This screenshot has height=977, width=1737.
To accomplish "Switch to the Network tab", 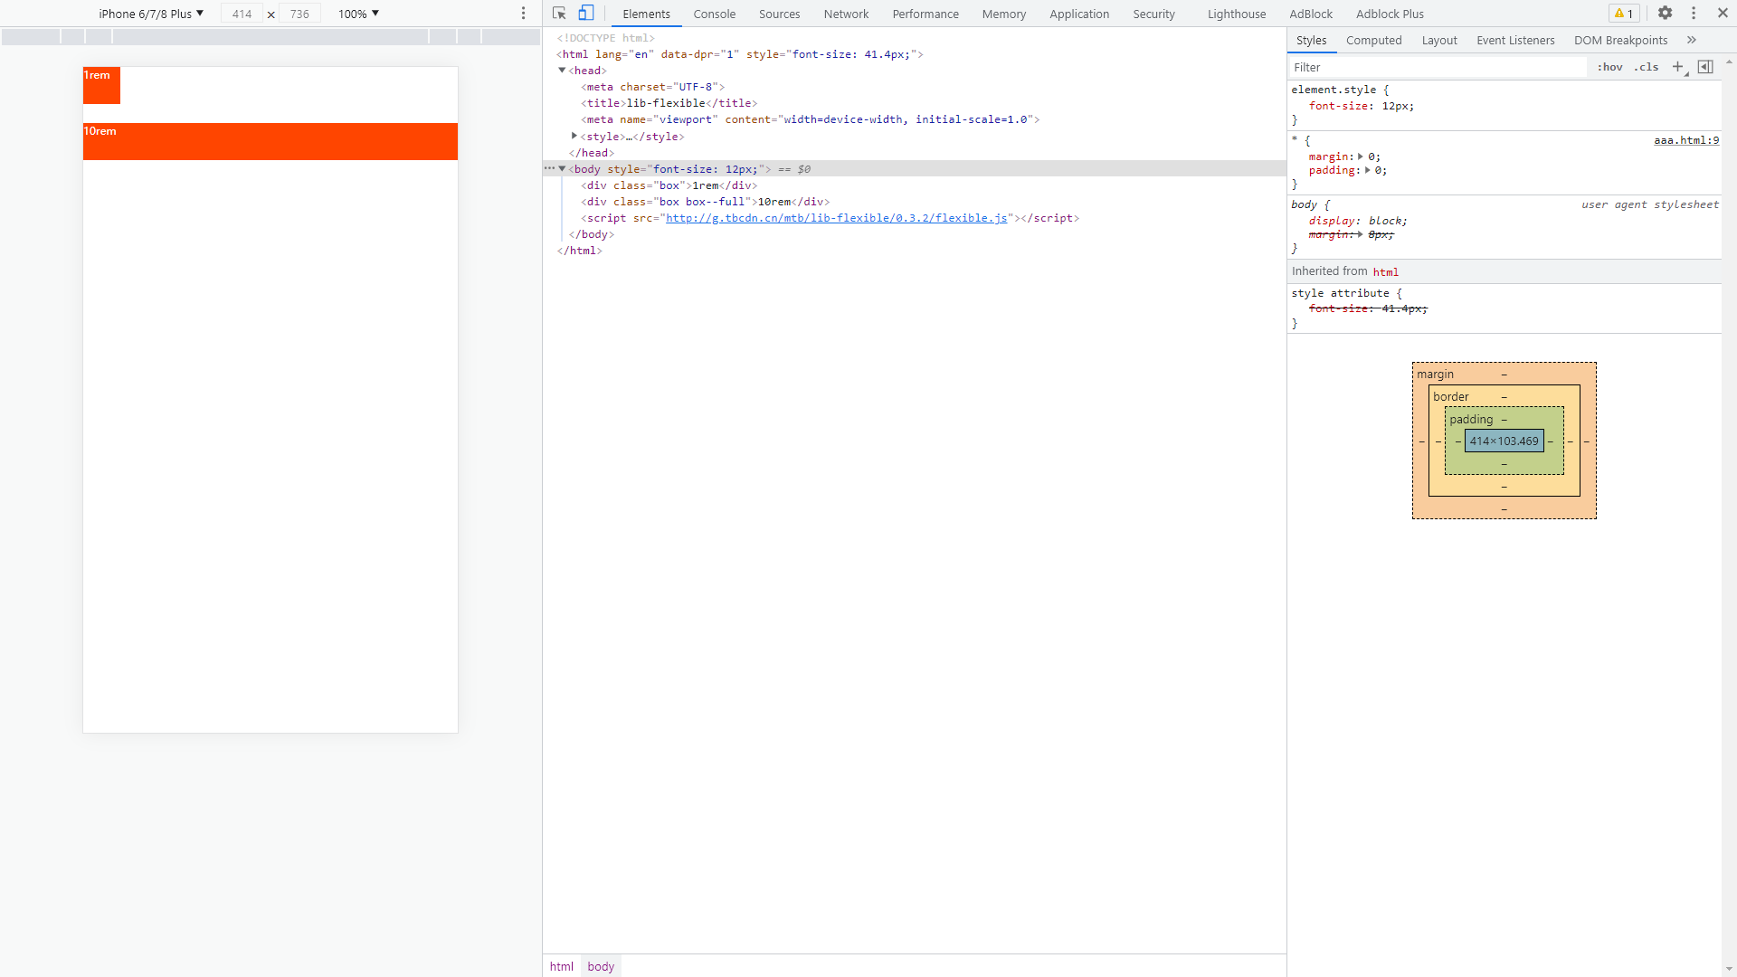I will [x=846, y=14].
